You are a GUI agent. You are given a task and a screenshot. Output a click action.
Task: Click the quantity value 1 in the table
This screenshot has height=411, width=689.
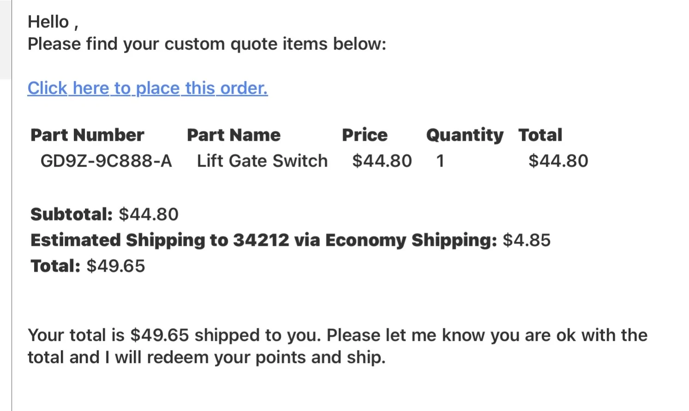click(440, 161)
